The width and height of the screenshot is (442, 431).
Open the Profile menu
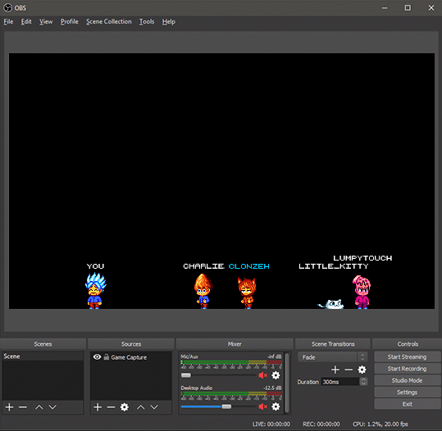tap(70, 21)
